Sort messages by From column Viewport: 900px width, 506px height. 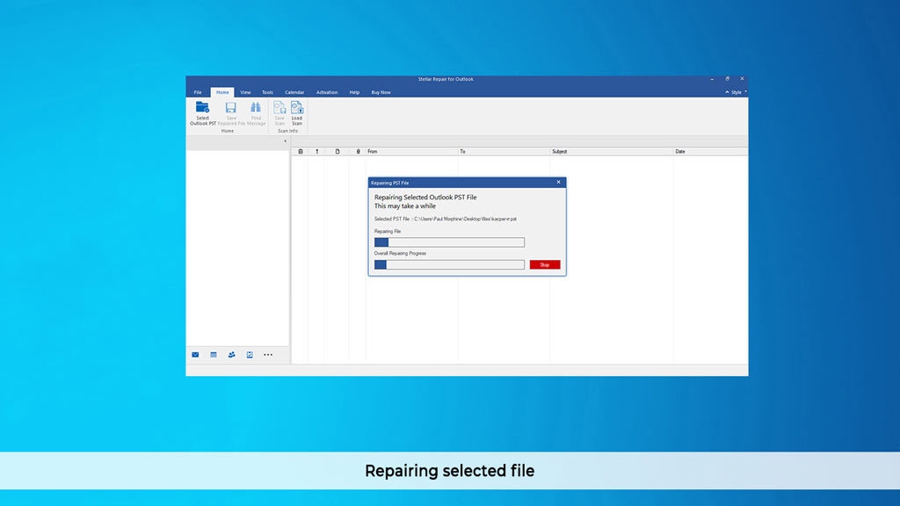411,151
